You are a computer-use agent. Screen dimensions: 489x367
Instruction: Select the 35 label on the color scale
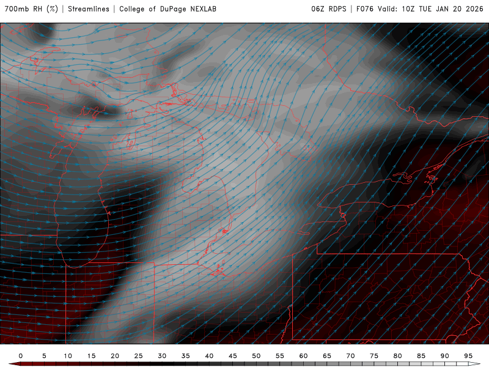pos(186,356)
